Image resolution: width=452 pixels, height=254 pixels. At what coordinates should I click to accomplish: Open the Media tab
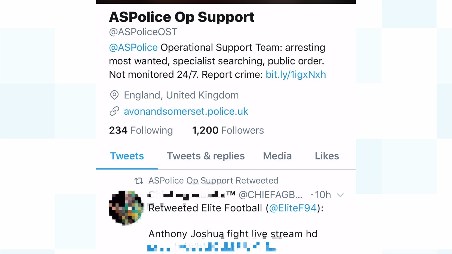(277, 156)
